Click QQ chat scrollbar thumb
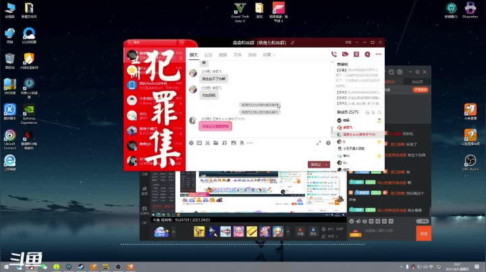Viewport: 486px width, 272px height. pos(332,131)
